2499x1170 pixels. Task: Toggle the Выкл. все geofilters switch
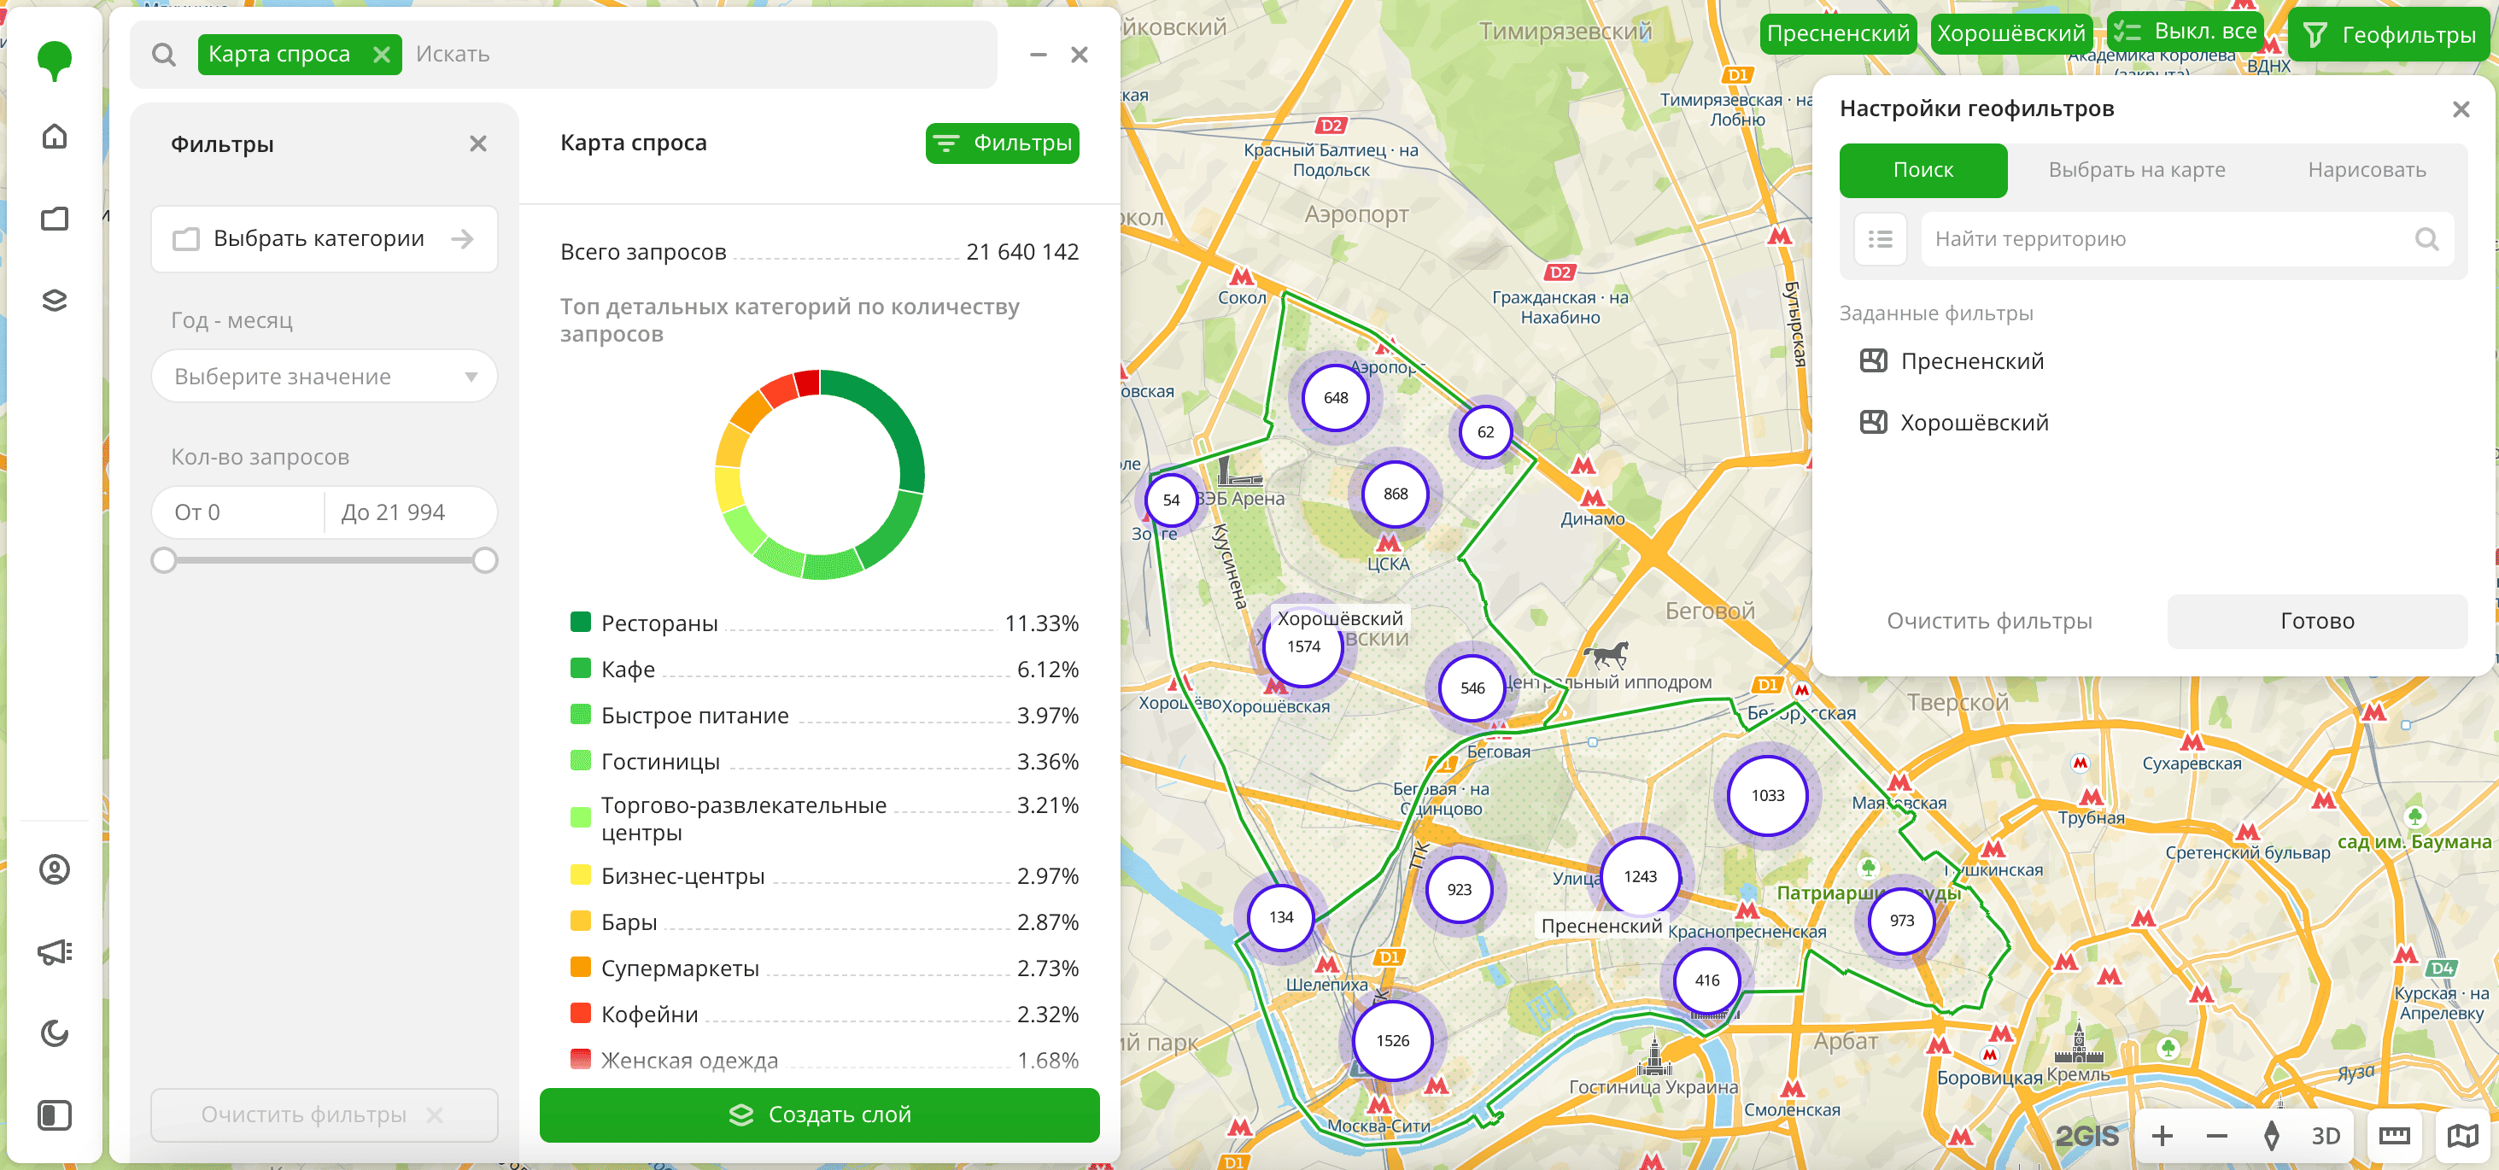pos(2185,32)
